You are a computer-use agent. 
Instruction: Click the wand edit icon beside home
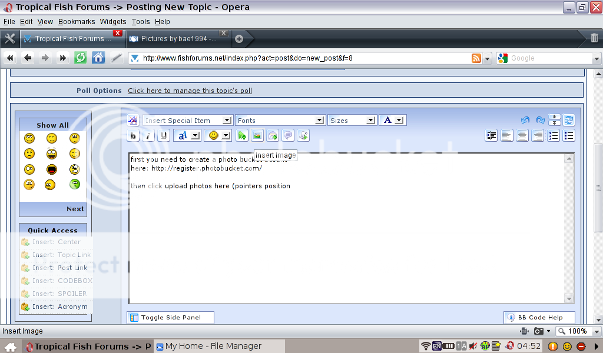pos(116,58)
